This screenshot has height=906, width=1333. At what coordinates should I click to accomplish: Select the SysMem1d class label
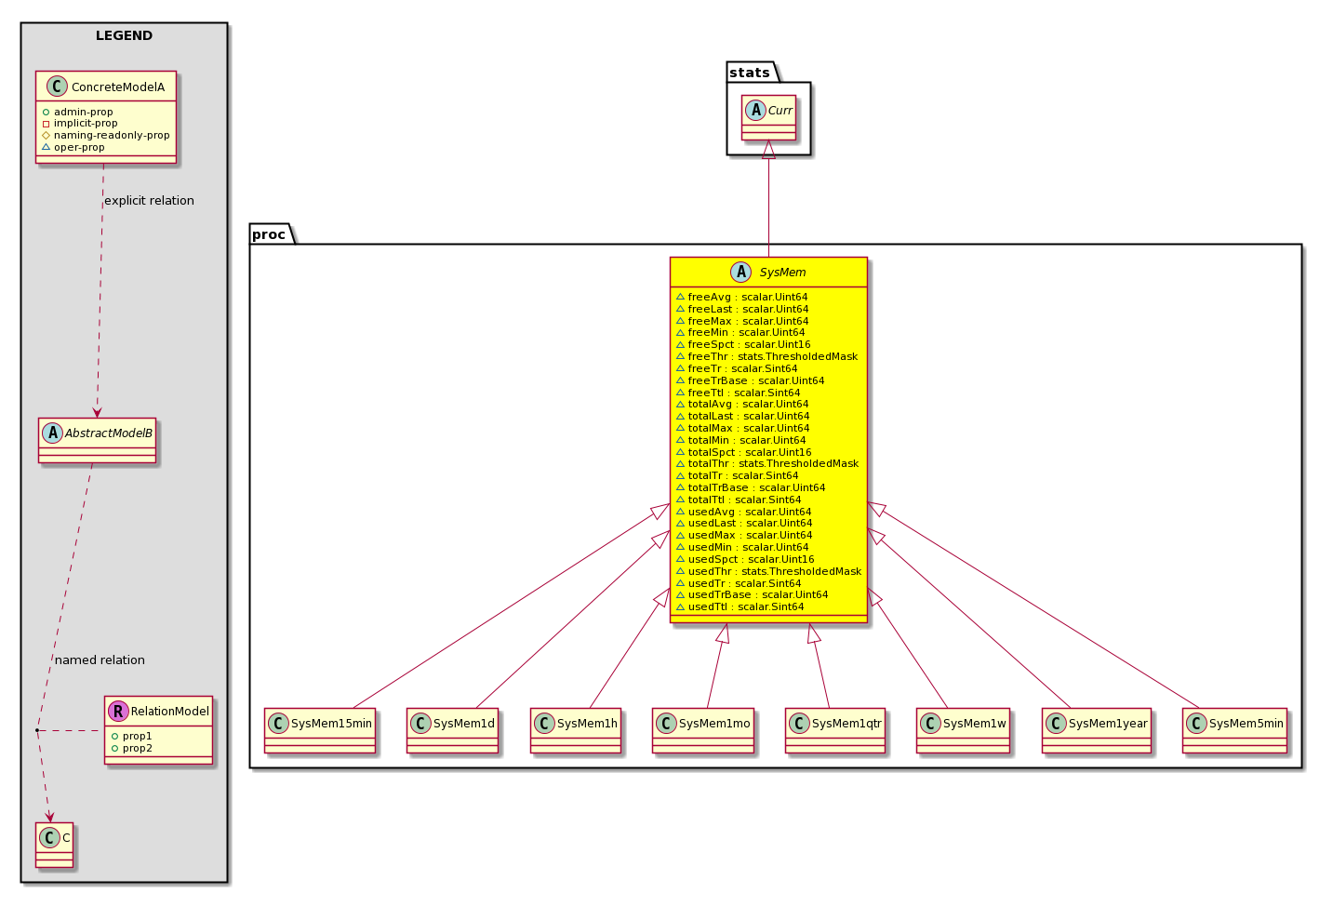point(464,723)
